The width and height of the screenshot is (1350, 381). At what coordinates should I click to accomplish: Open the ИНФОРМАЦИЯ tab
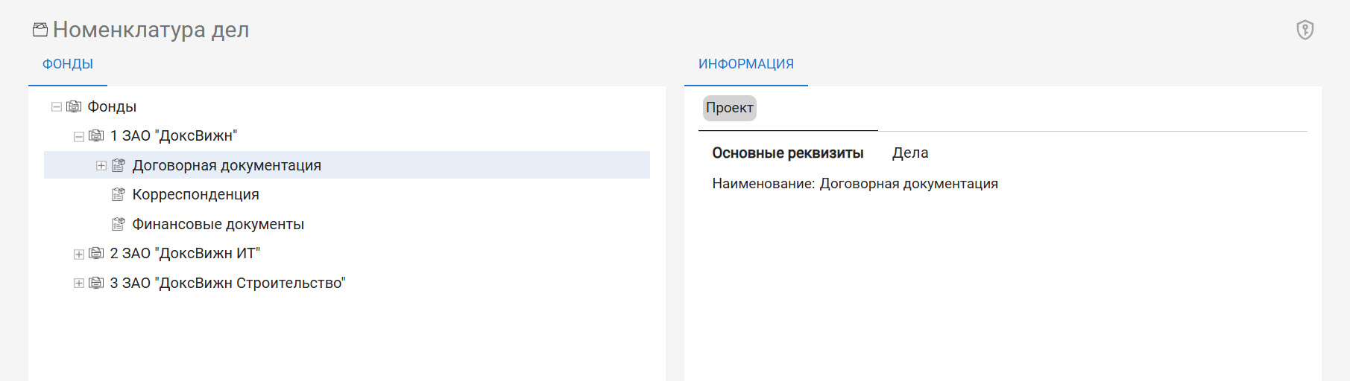[x=746, y=64]
